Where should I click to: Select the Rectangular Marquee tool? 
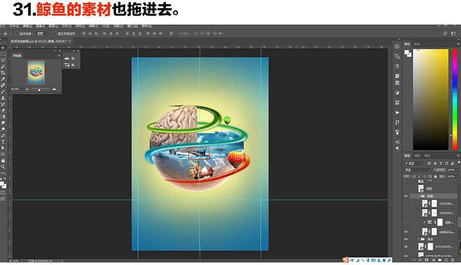point(3,54)
